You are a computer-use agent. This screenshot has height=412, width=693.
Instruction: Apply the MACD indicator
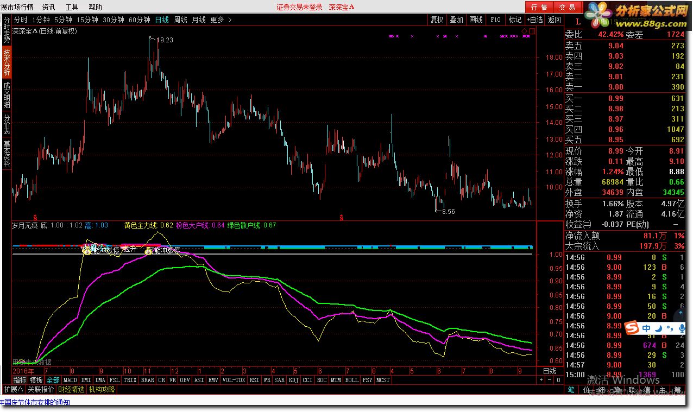[x=70, y=380]
